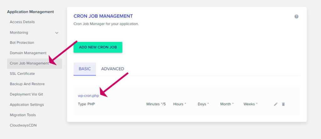Open the help question mark icon

pyautogui.click(x=296, y=17)
